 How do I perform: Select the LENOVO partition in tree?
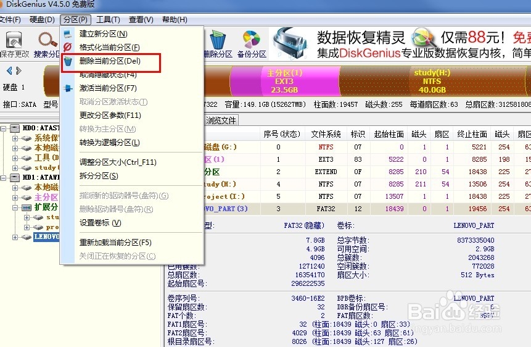46,236
